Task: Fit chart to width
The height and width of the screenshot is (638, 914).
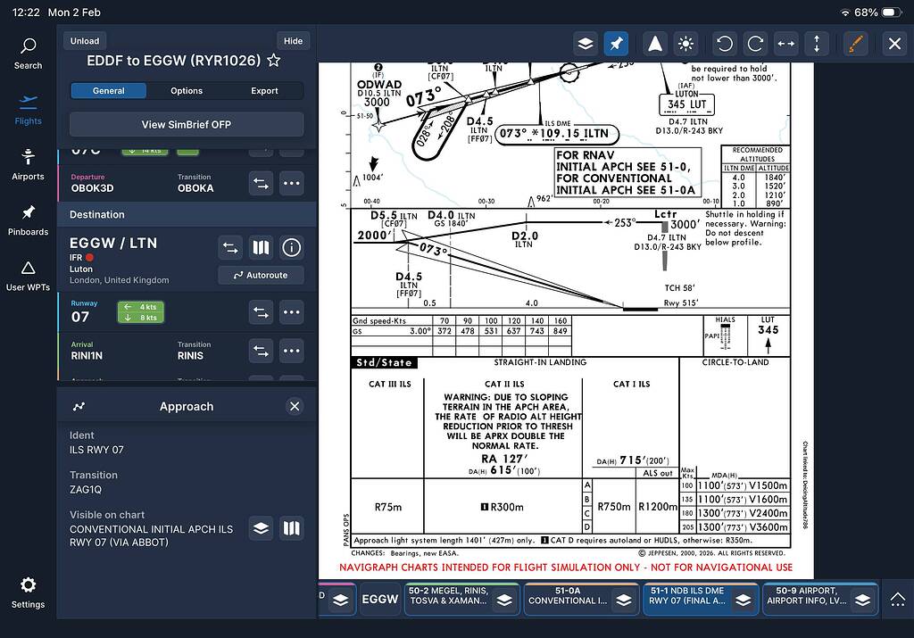Action: (x=785, y=44)
